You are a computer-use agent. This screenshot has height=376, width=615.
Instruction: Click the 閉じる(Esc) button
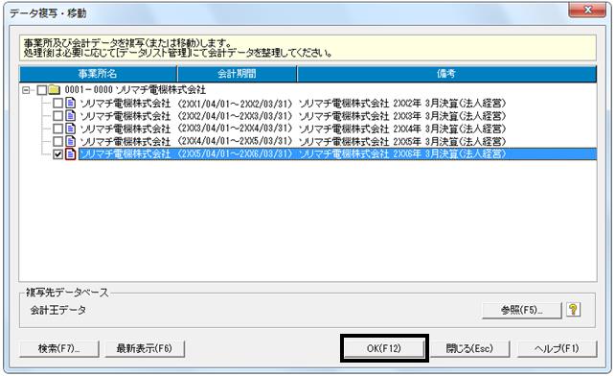click(x=470, y=348)
